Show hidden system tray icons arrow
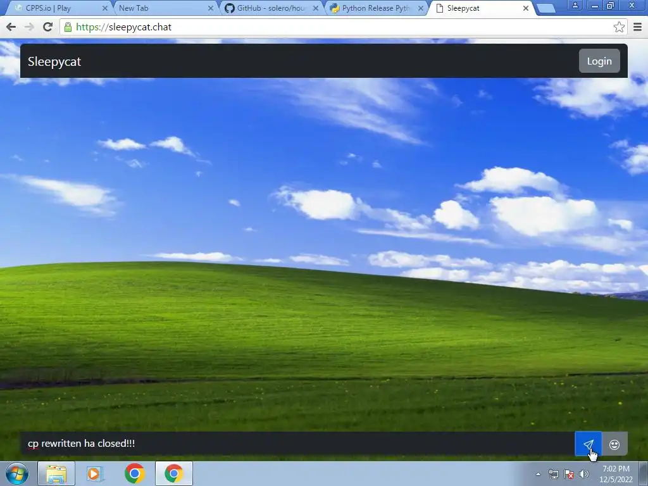 [x=538, y=474]
